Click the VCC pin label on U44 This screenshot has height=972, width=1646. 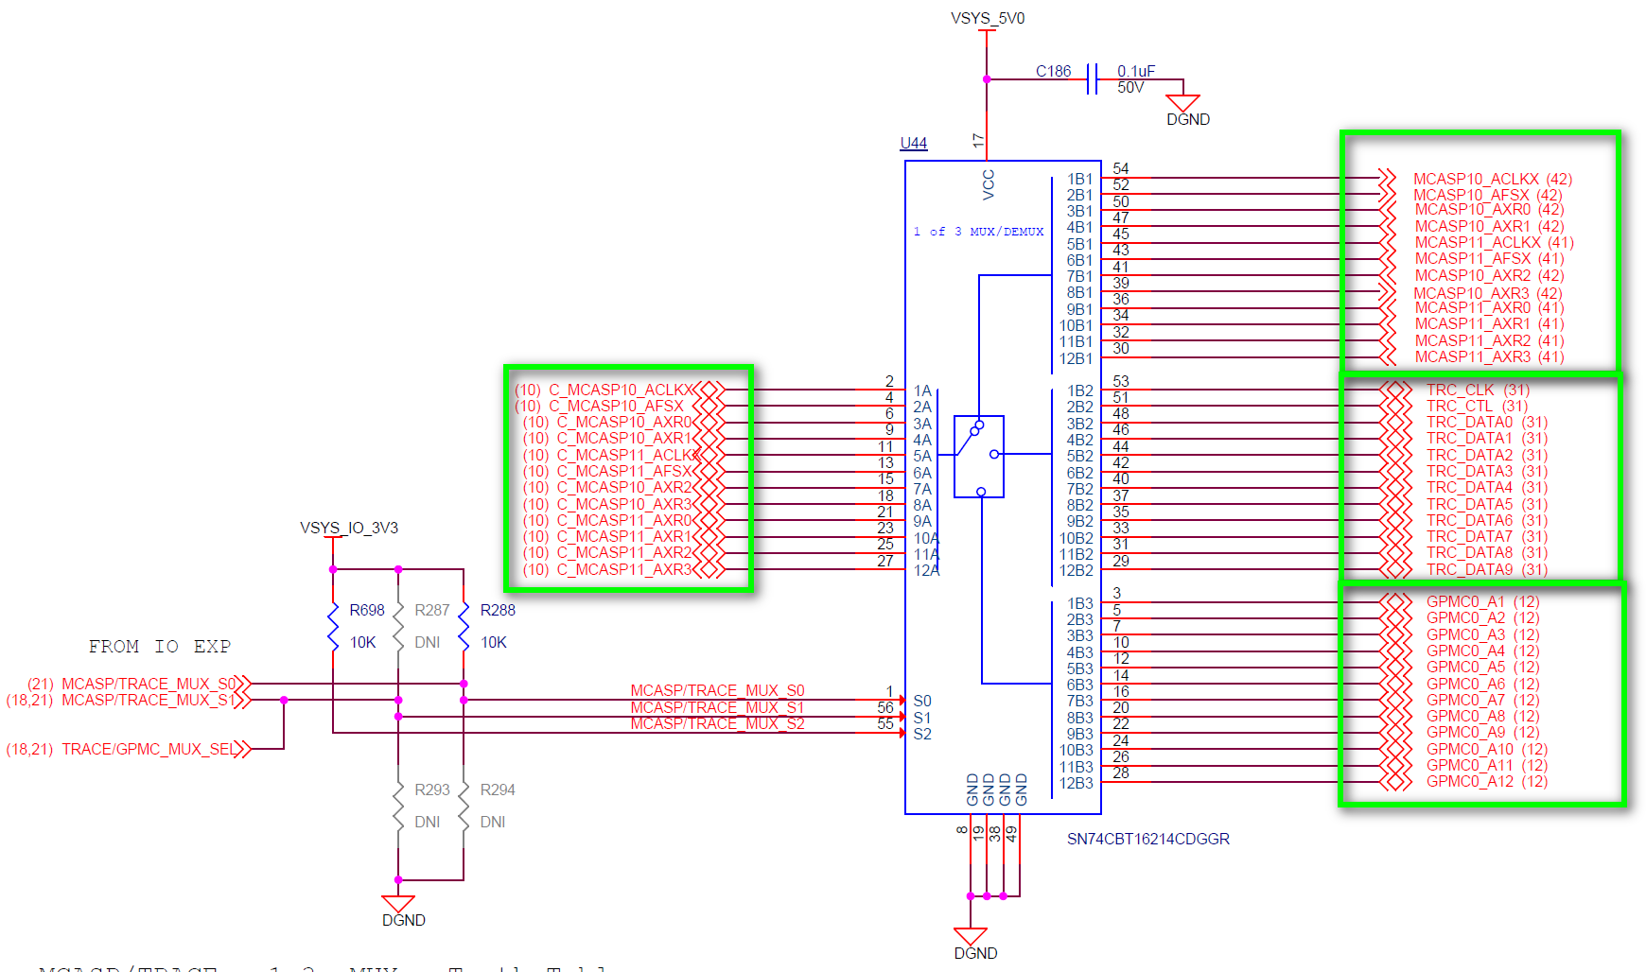(989, 184)
